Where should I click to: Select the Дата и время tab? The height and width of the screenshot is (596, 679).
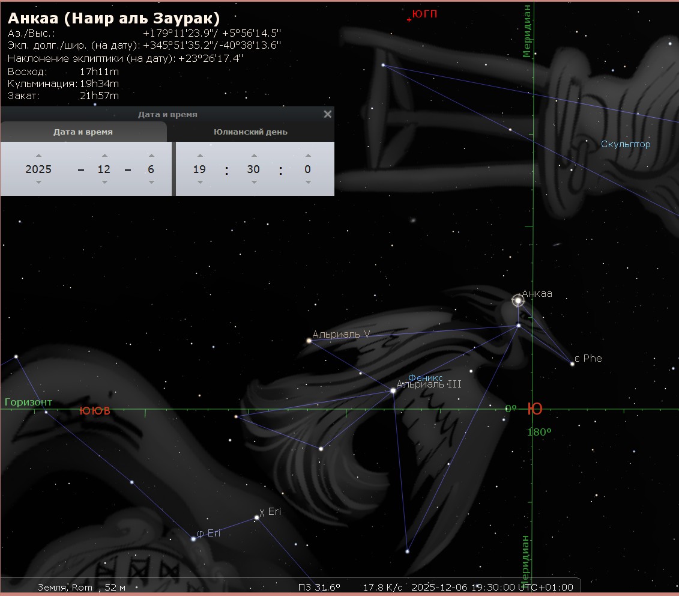click(83, 132)
